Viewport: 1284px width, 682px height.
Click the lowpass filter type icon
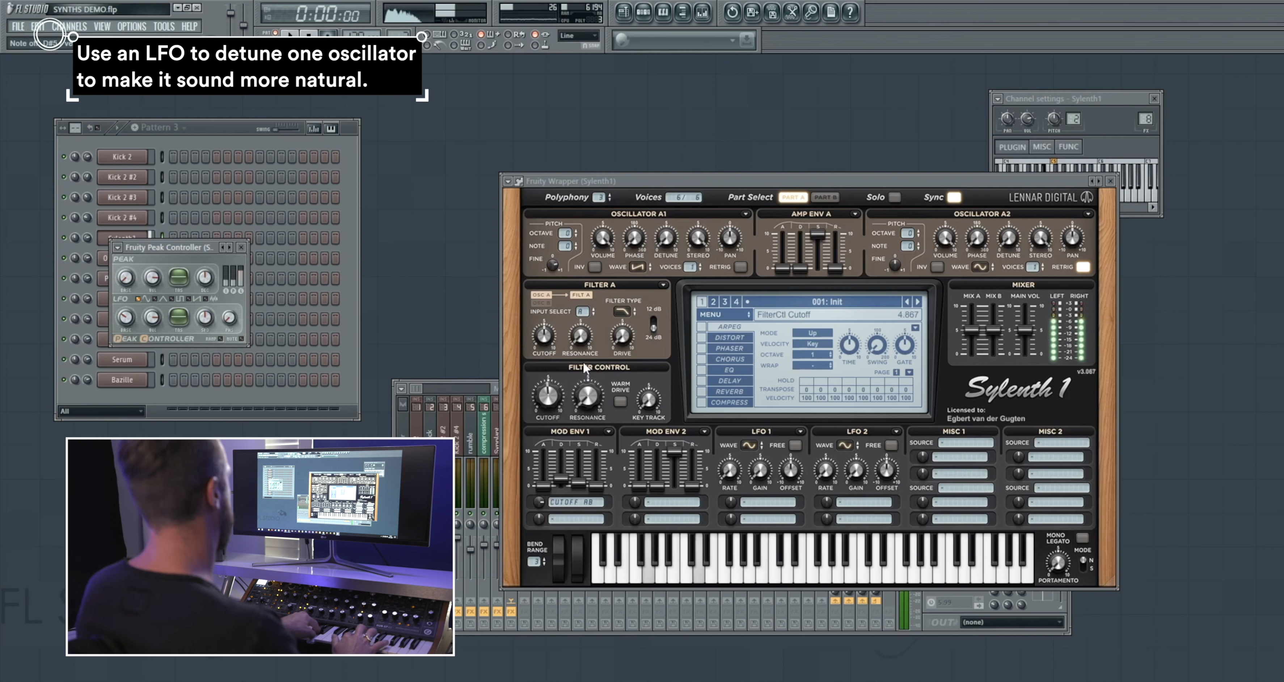coord(622,312)
